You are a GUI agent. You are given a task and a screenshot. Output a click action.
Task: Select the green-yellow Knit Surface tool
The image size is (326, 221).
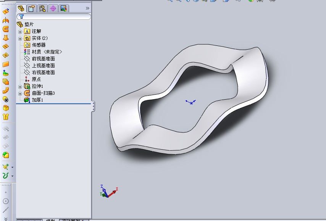6,155
